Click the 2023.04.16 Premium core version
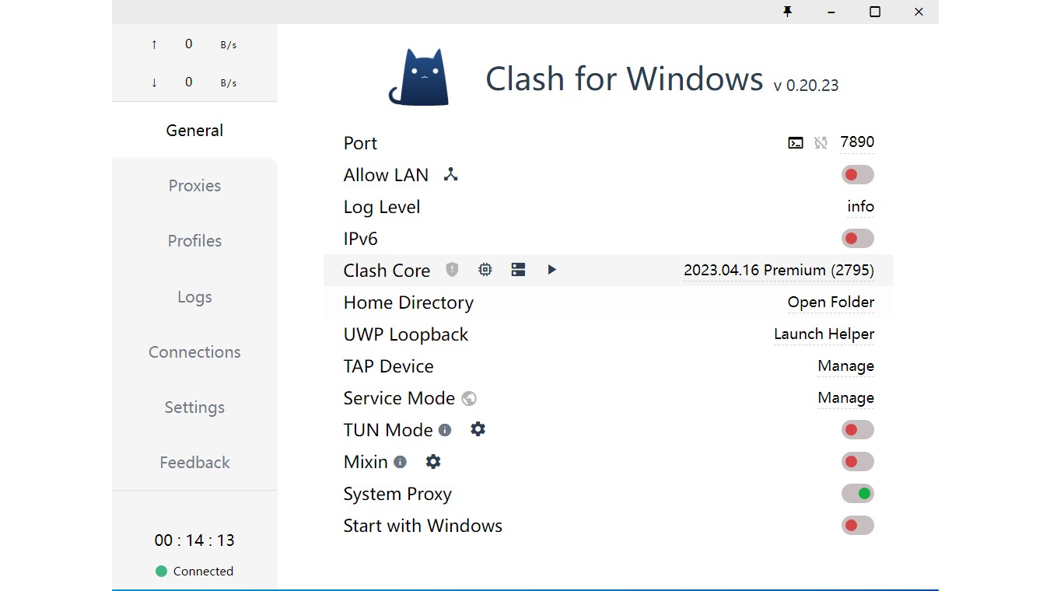 pyautogui.click(x=779, y=270)
